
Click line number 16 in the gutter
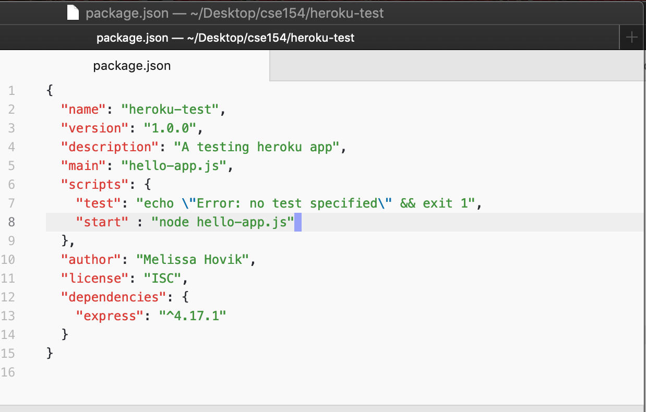tap(9, 372)
